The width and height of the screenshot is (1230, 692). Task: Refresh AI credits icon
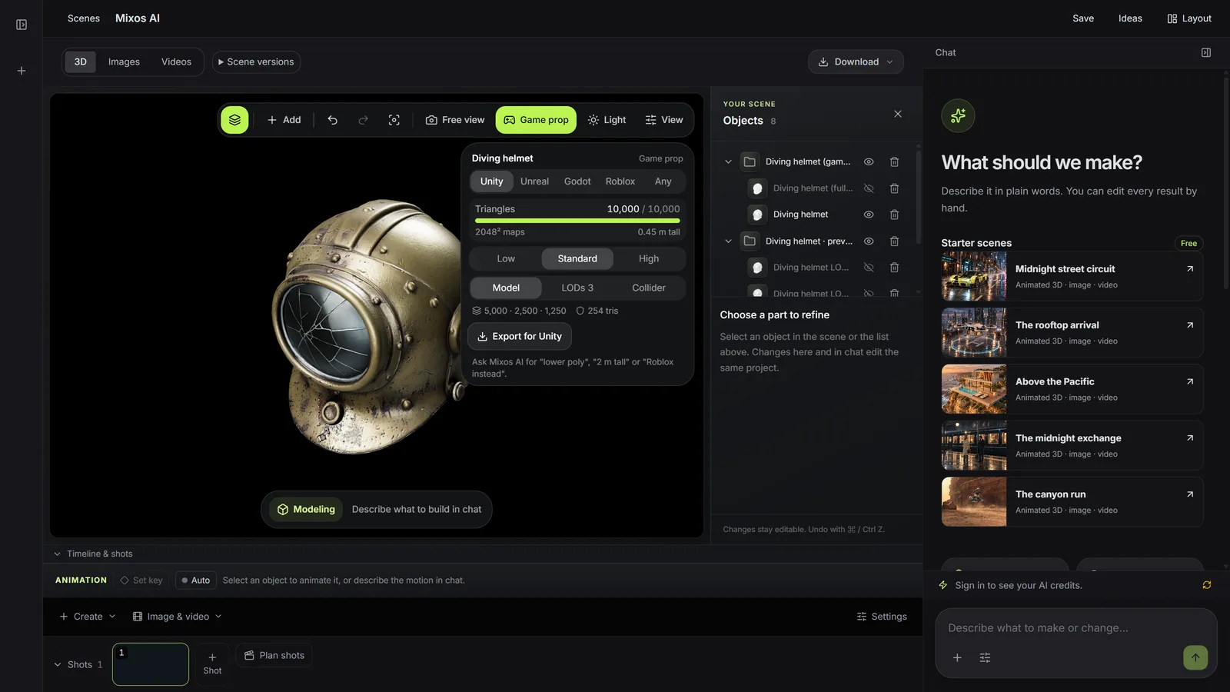(1207, 585)
